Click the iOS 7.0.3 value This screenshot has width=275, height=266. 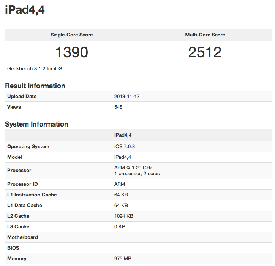pos(125,147)
